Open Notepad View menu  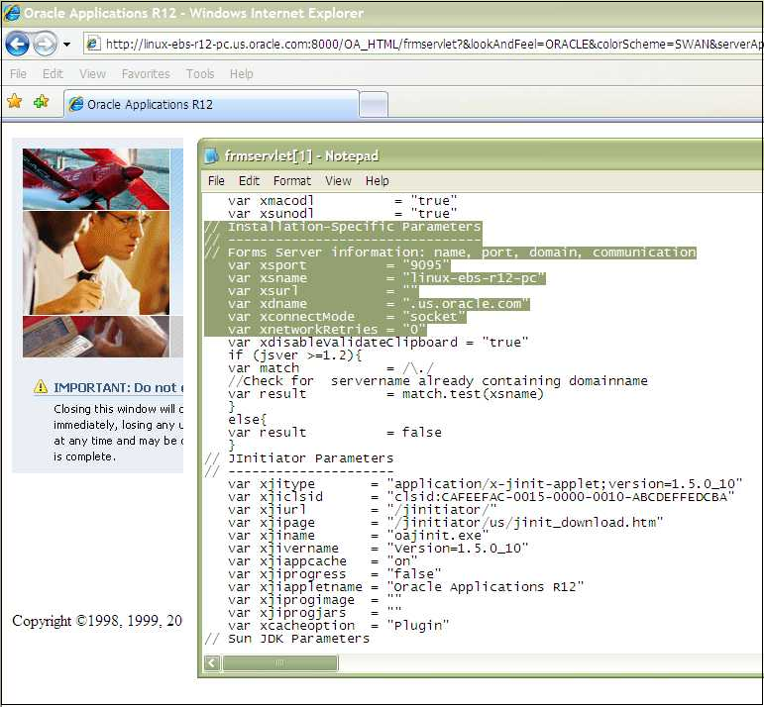coord(338,181)
